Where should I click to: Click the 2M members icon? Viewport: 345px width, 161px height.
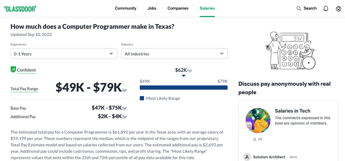click(x=255, y=139)
